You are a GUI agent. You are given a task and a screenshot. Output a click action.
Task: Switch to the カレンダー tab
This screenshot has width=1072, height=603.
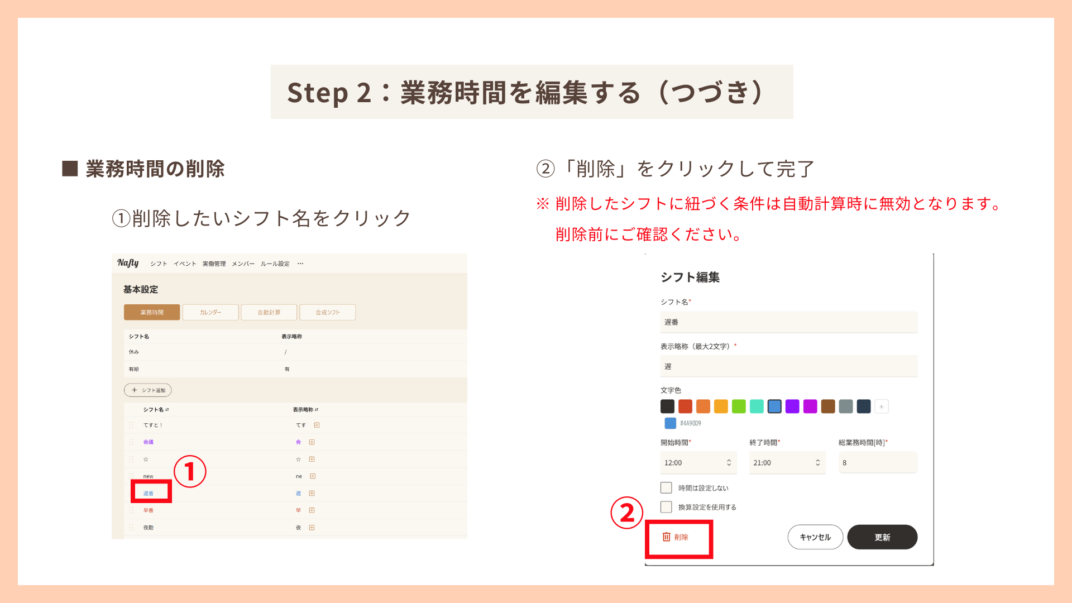[x=211, y=312]
